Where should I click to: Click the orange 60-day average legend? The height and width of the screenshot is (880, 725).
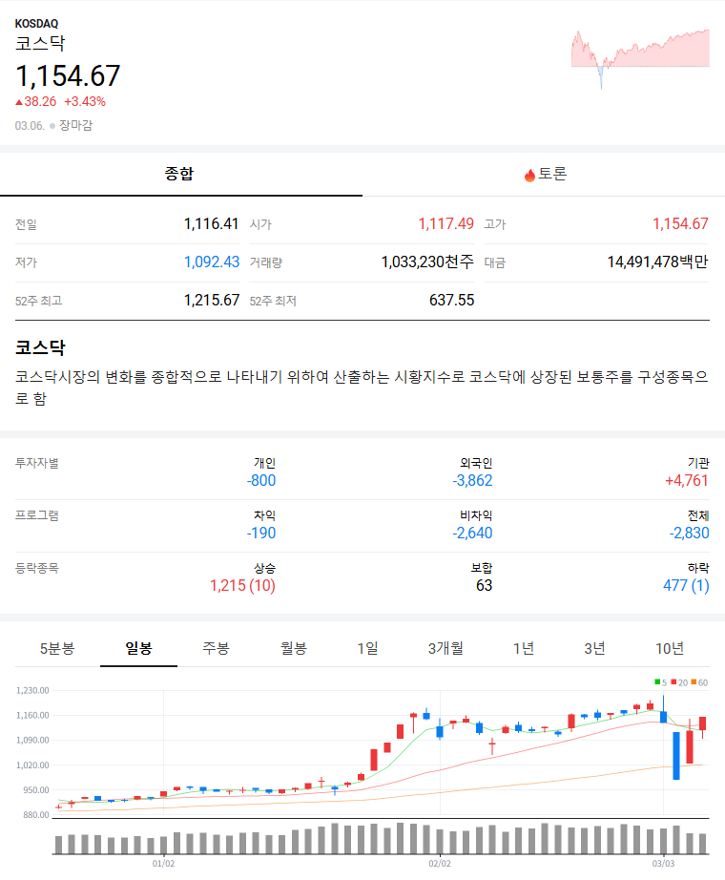tap(699, 682)
